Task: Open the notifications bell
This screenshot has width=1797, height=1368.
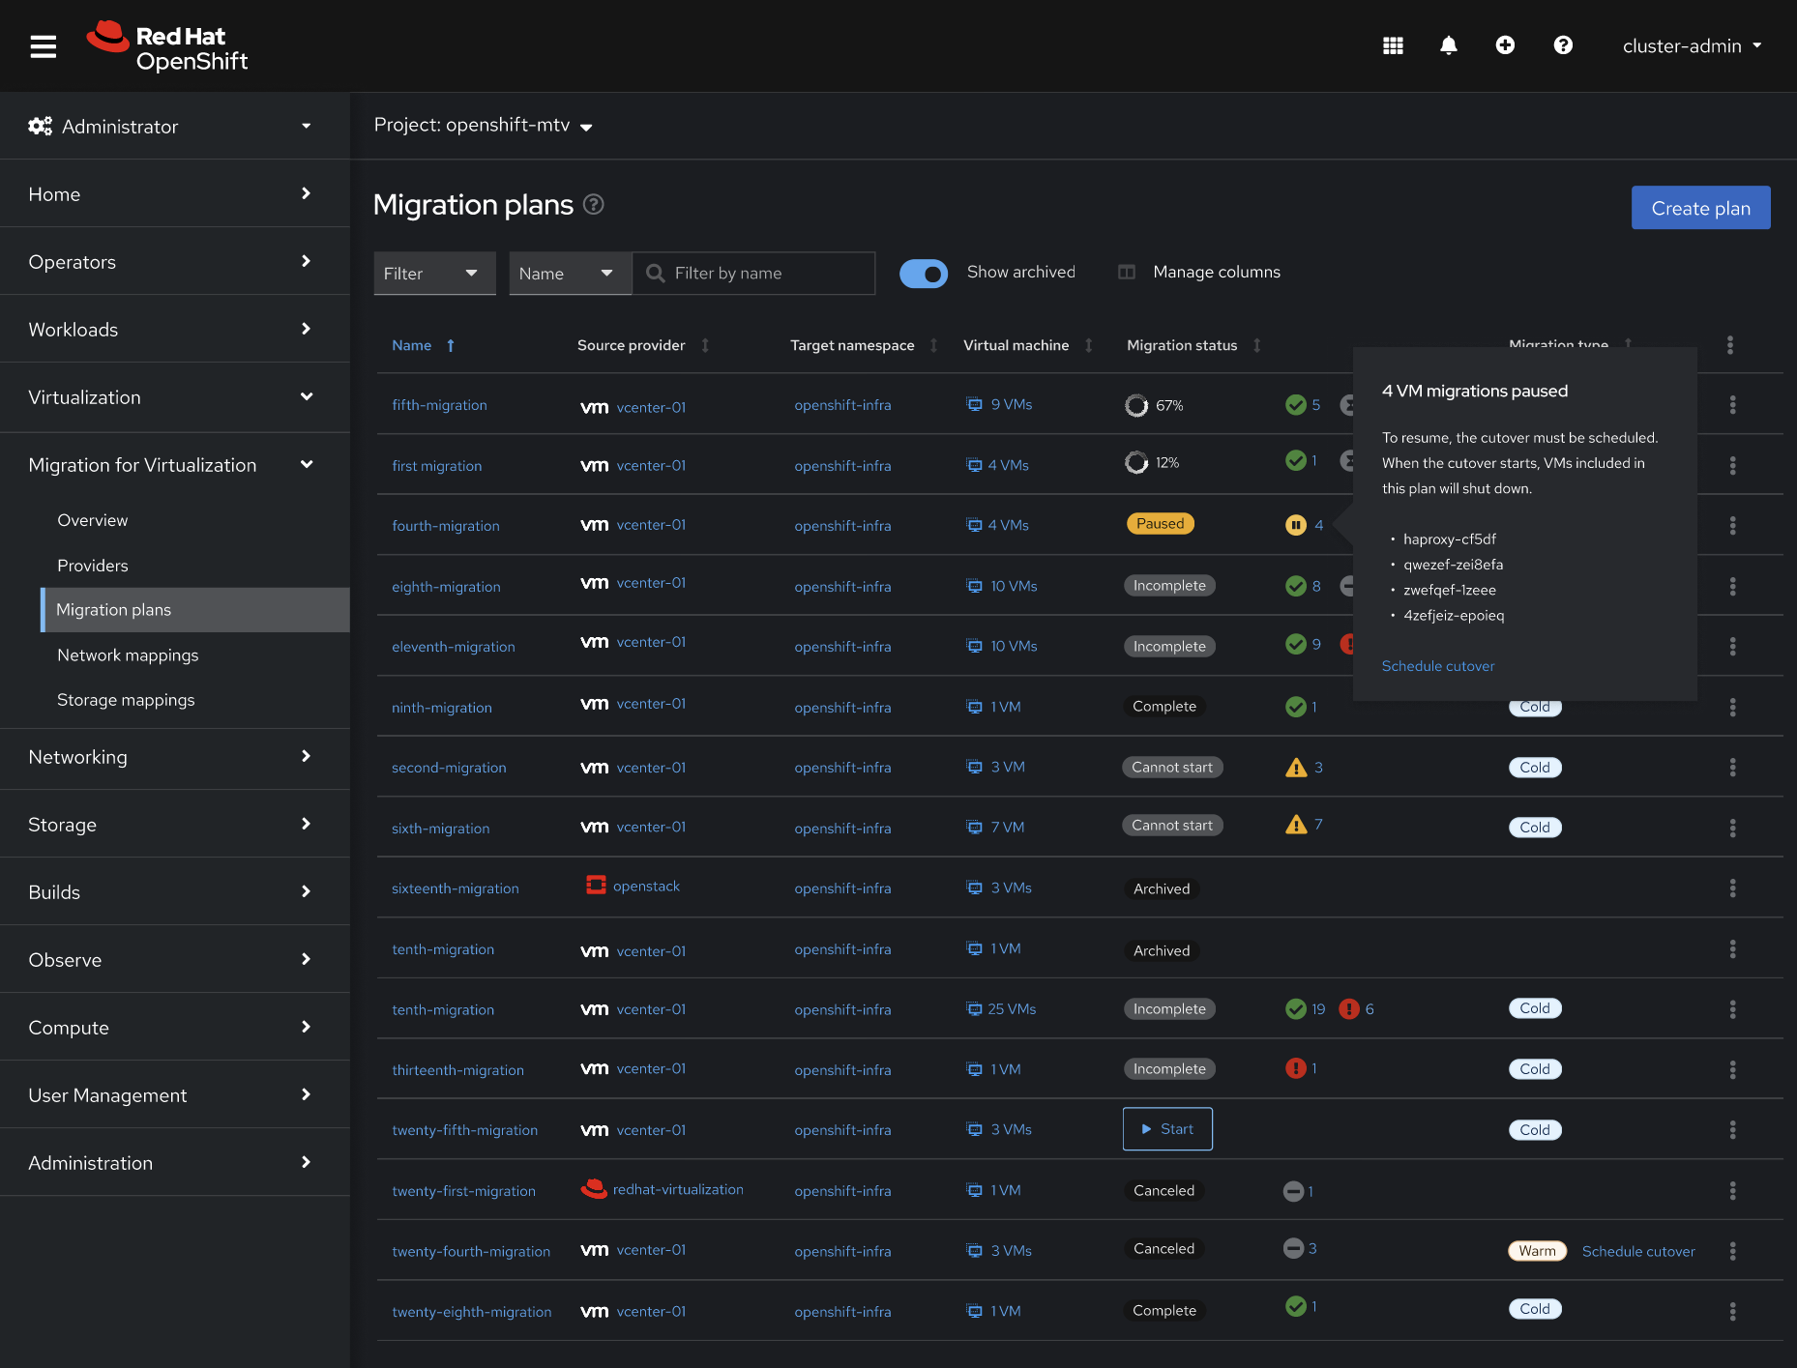Action: 1448,45
